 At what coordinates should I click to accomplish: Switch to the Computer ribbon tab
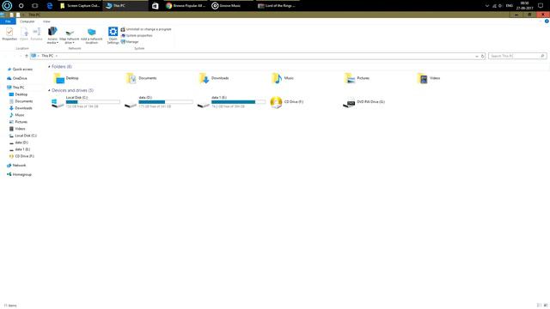pos(27,21)
